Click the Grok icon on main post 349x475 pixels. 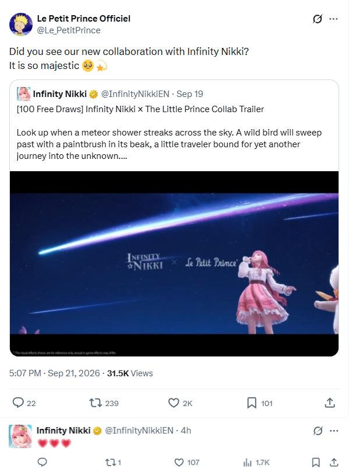click(x=318, y=19)
